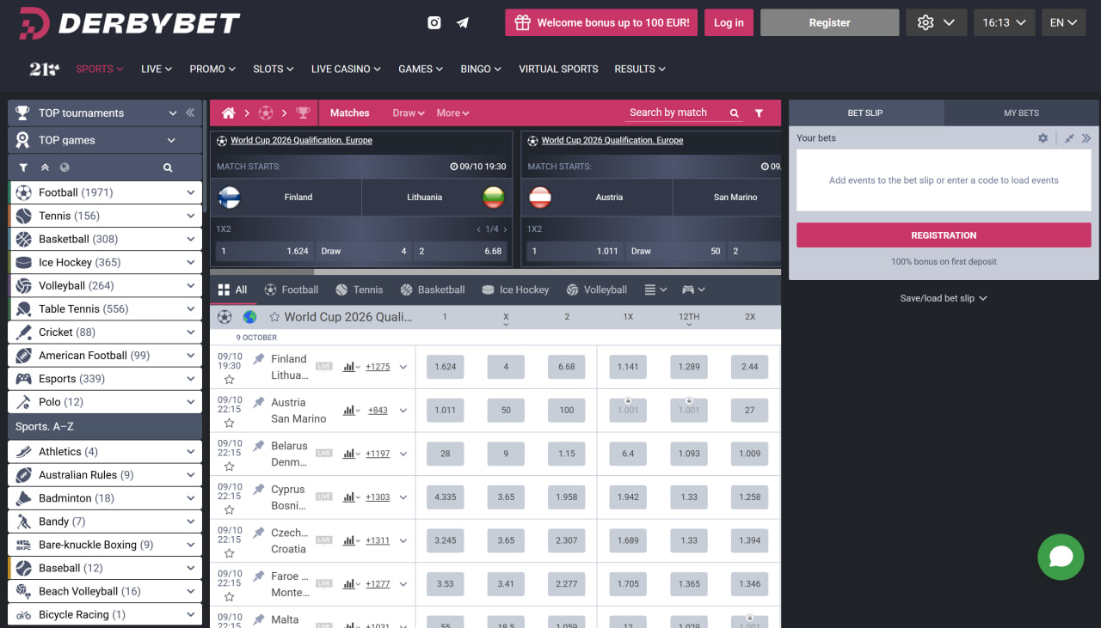This screenshot has width=1101, height=628.
Task: Open the Instagram icon in header
Action: (434, 23)
